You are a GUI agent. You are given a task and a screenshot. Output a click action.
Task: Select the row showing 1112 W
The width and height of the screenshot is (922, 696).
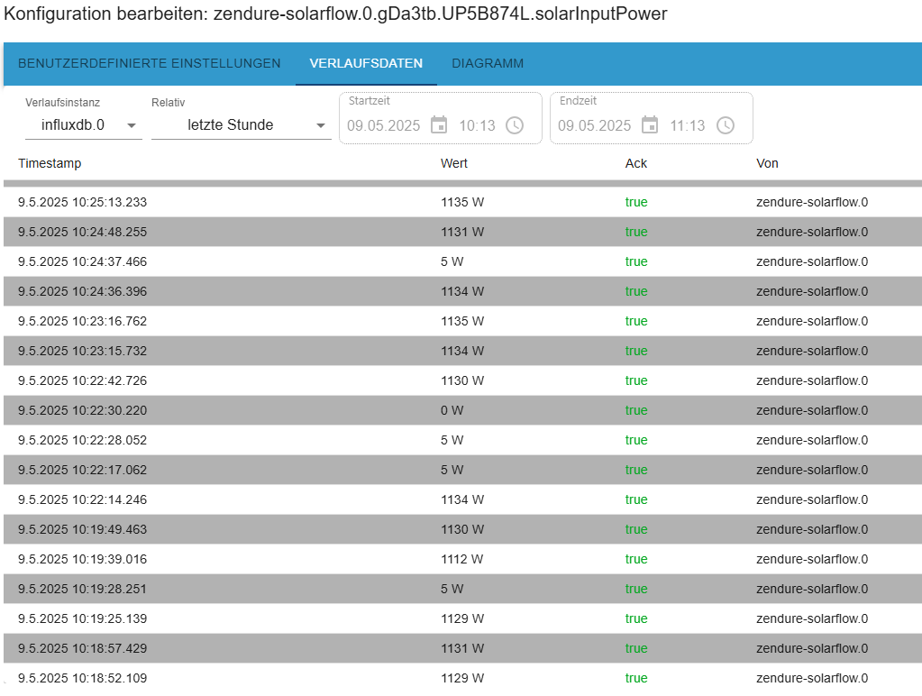pyautogui.click(x=462, y=560)
